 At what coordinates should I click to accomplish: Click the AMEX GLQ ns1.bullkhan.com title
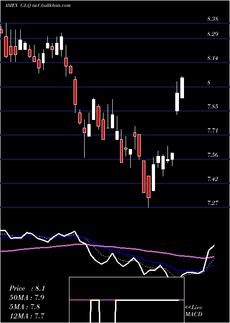click(38, 6)
